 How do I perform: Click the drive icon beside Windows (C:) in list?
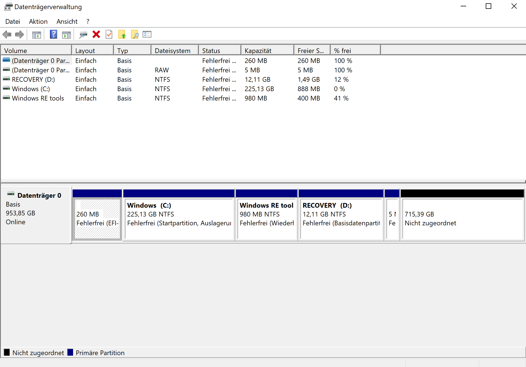click(x=6, y=89)
